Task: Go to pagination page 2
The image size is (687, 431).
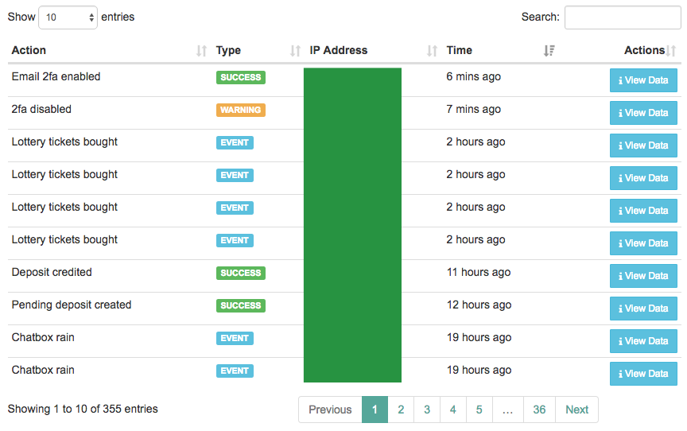Action: (401, 410)
